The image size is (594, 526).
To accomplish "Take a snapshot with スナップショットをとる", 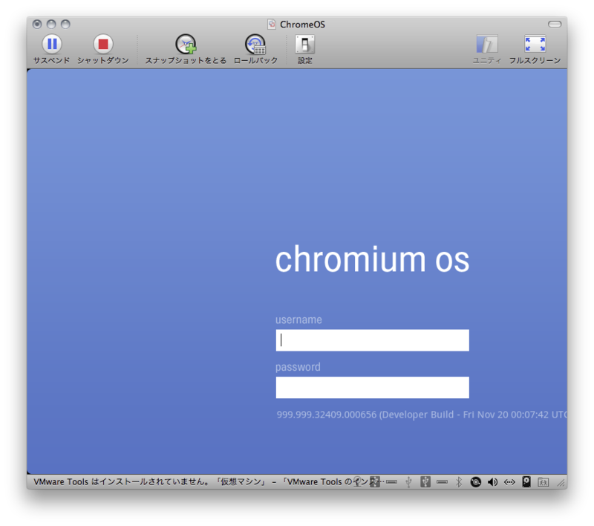I will [x=186, y=44].
